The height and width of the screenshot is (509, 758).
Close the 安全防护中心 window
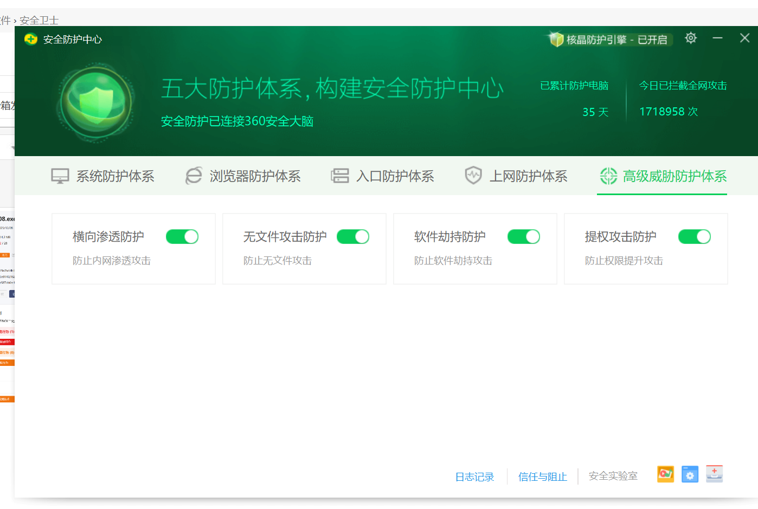click(745, 38)
